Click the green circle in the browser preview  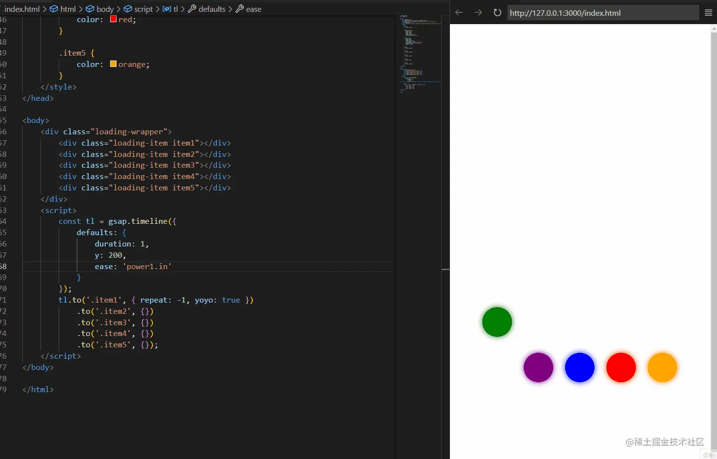pos(497,322)
